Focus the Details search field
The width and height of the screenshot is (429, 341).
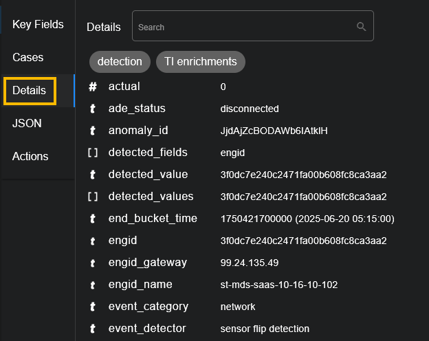click(244, 27)
